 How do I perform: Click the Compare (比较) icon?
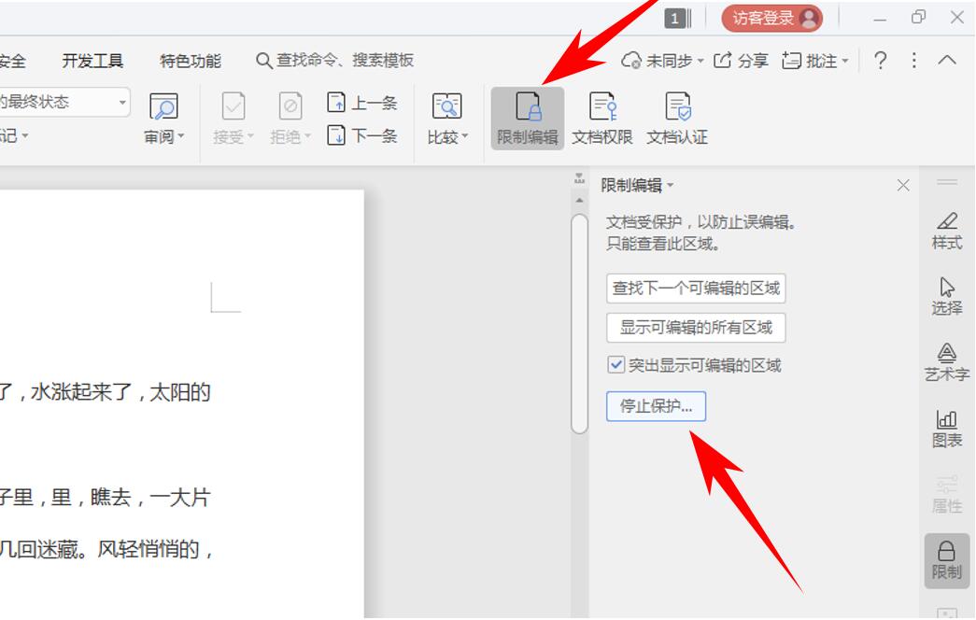point(446,106)
